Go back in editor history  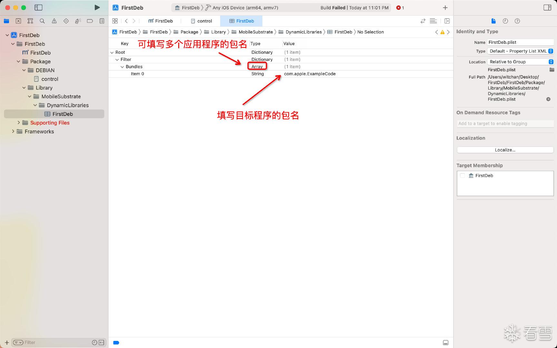pos(126,21)
